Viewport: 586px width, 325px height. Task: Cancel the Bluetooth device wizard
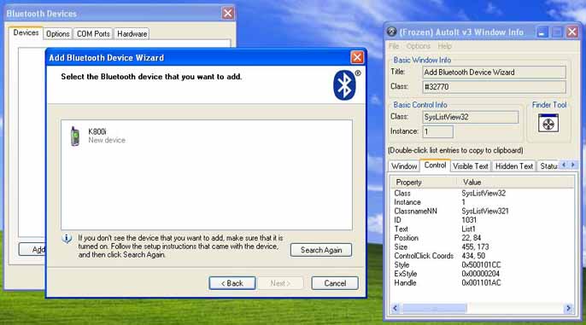pos(335,283)
